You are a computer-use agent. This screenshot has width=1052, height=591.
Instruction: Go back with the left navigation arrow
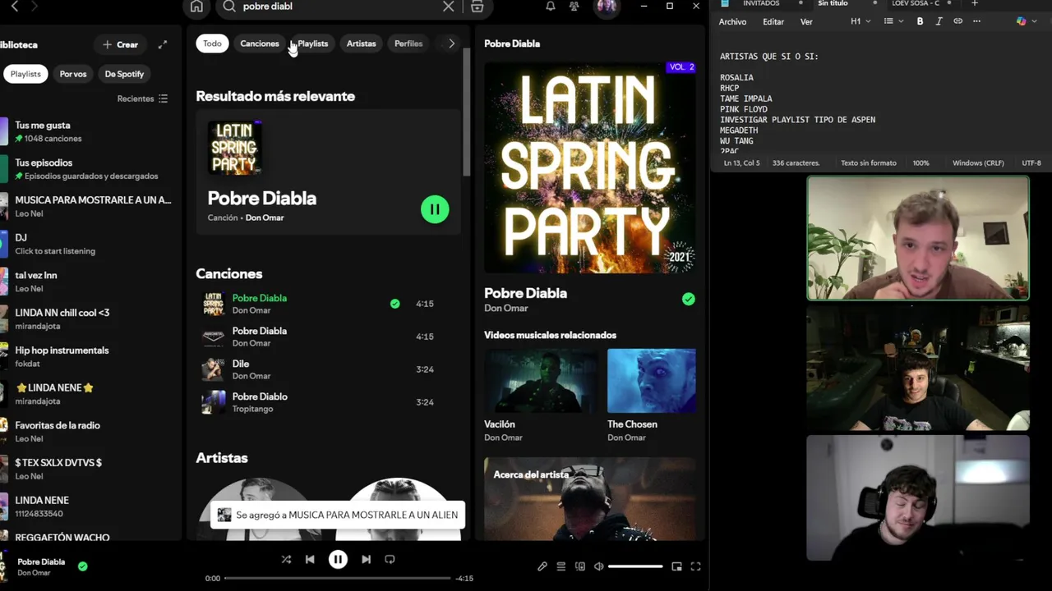pyautogui.click(x=14, y=7)
